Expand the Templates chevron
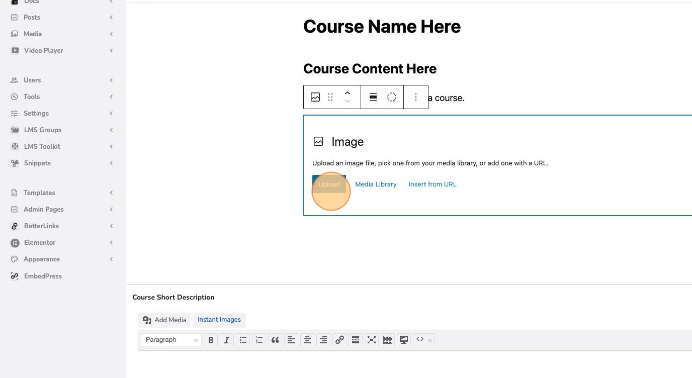The height and width of the screenshot is (378, 692). coord(111,193)
